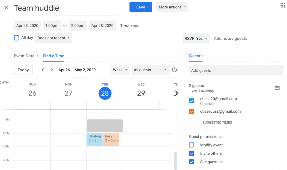Uncheck the Invite others permission
The height and width of the screenshot is (170, 287).
[x=191, y=154]
